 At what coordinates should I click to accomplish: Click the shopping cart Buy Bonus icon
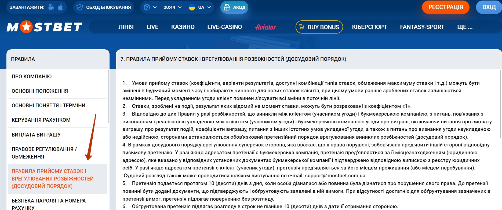301,27
